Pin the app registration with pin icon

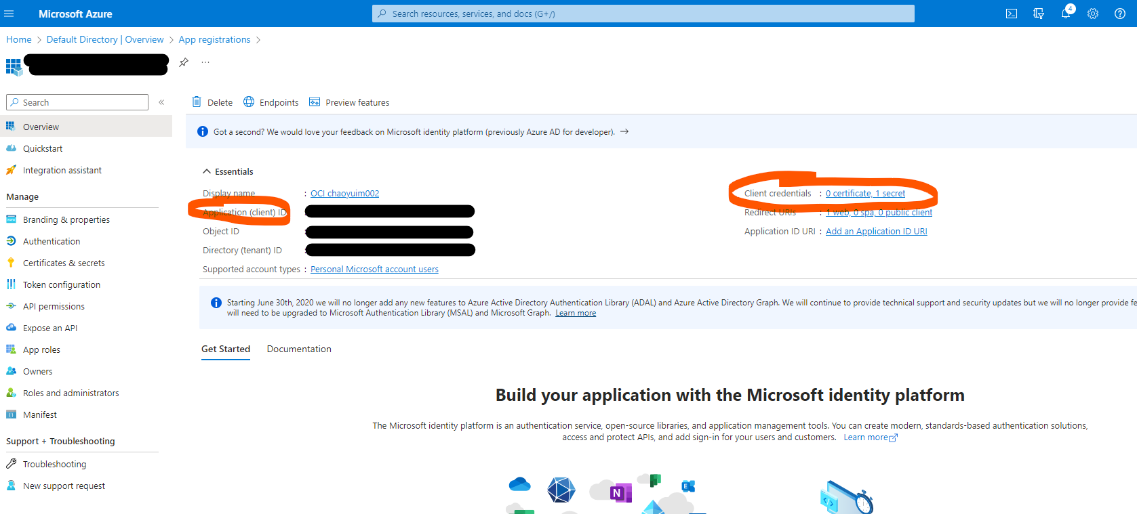pos(184,62)
